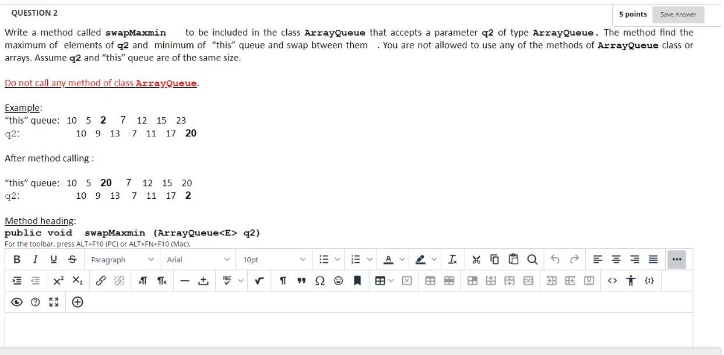Click the Save Answer button
Screen dimensions: 724x355
click(677, 14)
